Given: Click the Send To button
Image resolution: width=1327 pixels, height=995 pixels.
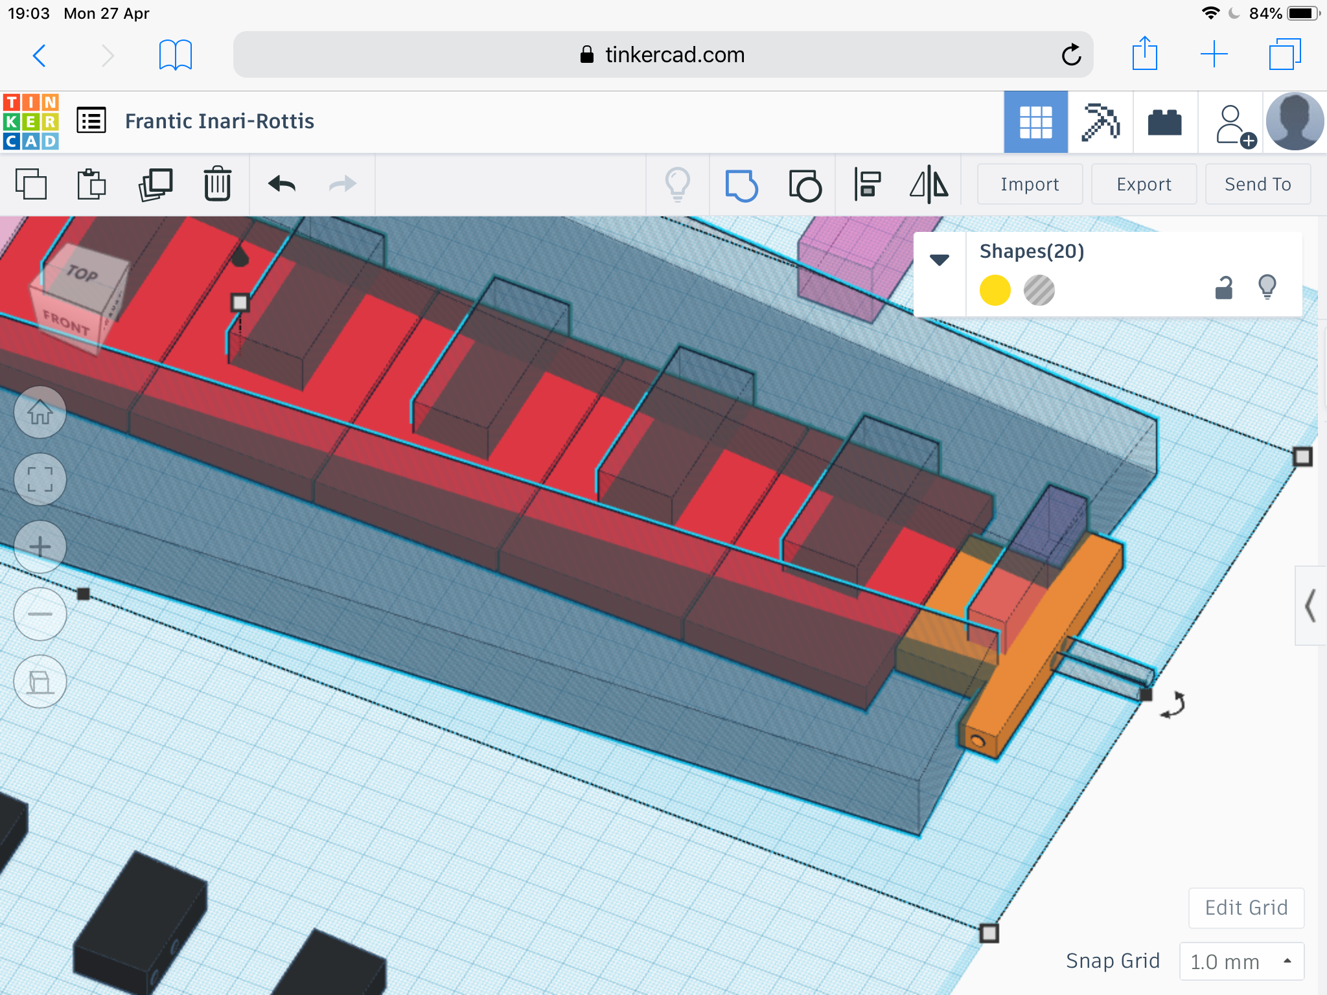Looking at the screenshot, I should pos(1258,184).
